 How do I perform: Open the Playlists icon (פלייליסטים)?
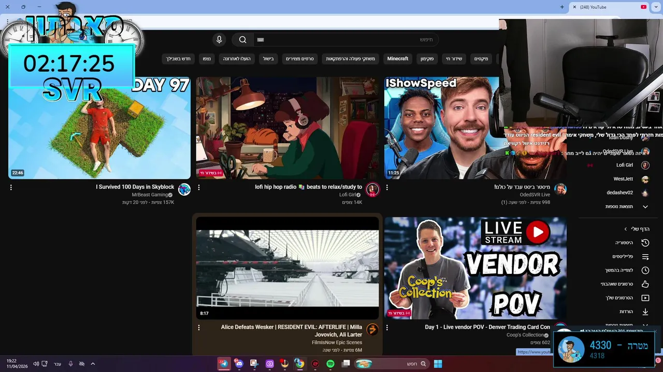click(x=645, y=257)
